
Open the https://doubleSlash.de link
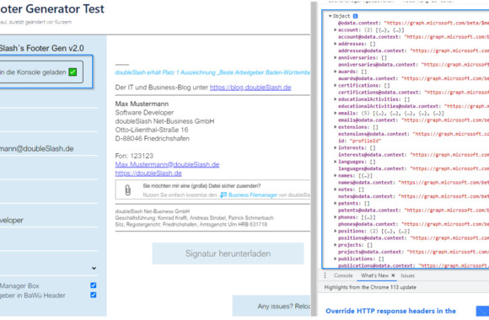(148, 173)
